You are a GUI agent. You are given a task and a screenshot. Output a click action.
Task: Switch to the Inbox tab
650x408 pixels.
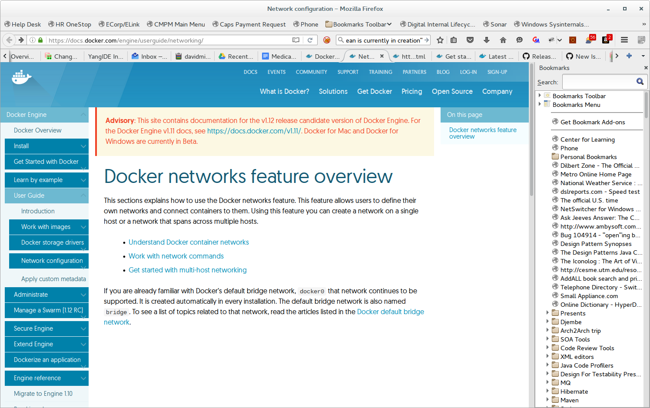[x=149, y=56]
